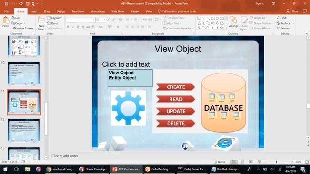Reset the slide layout
Screen dimensions: 310x174
point(53,23)
